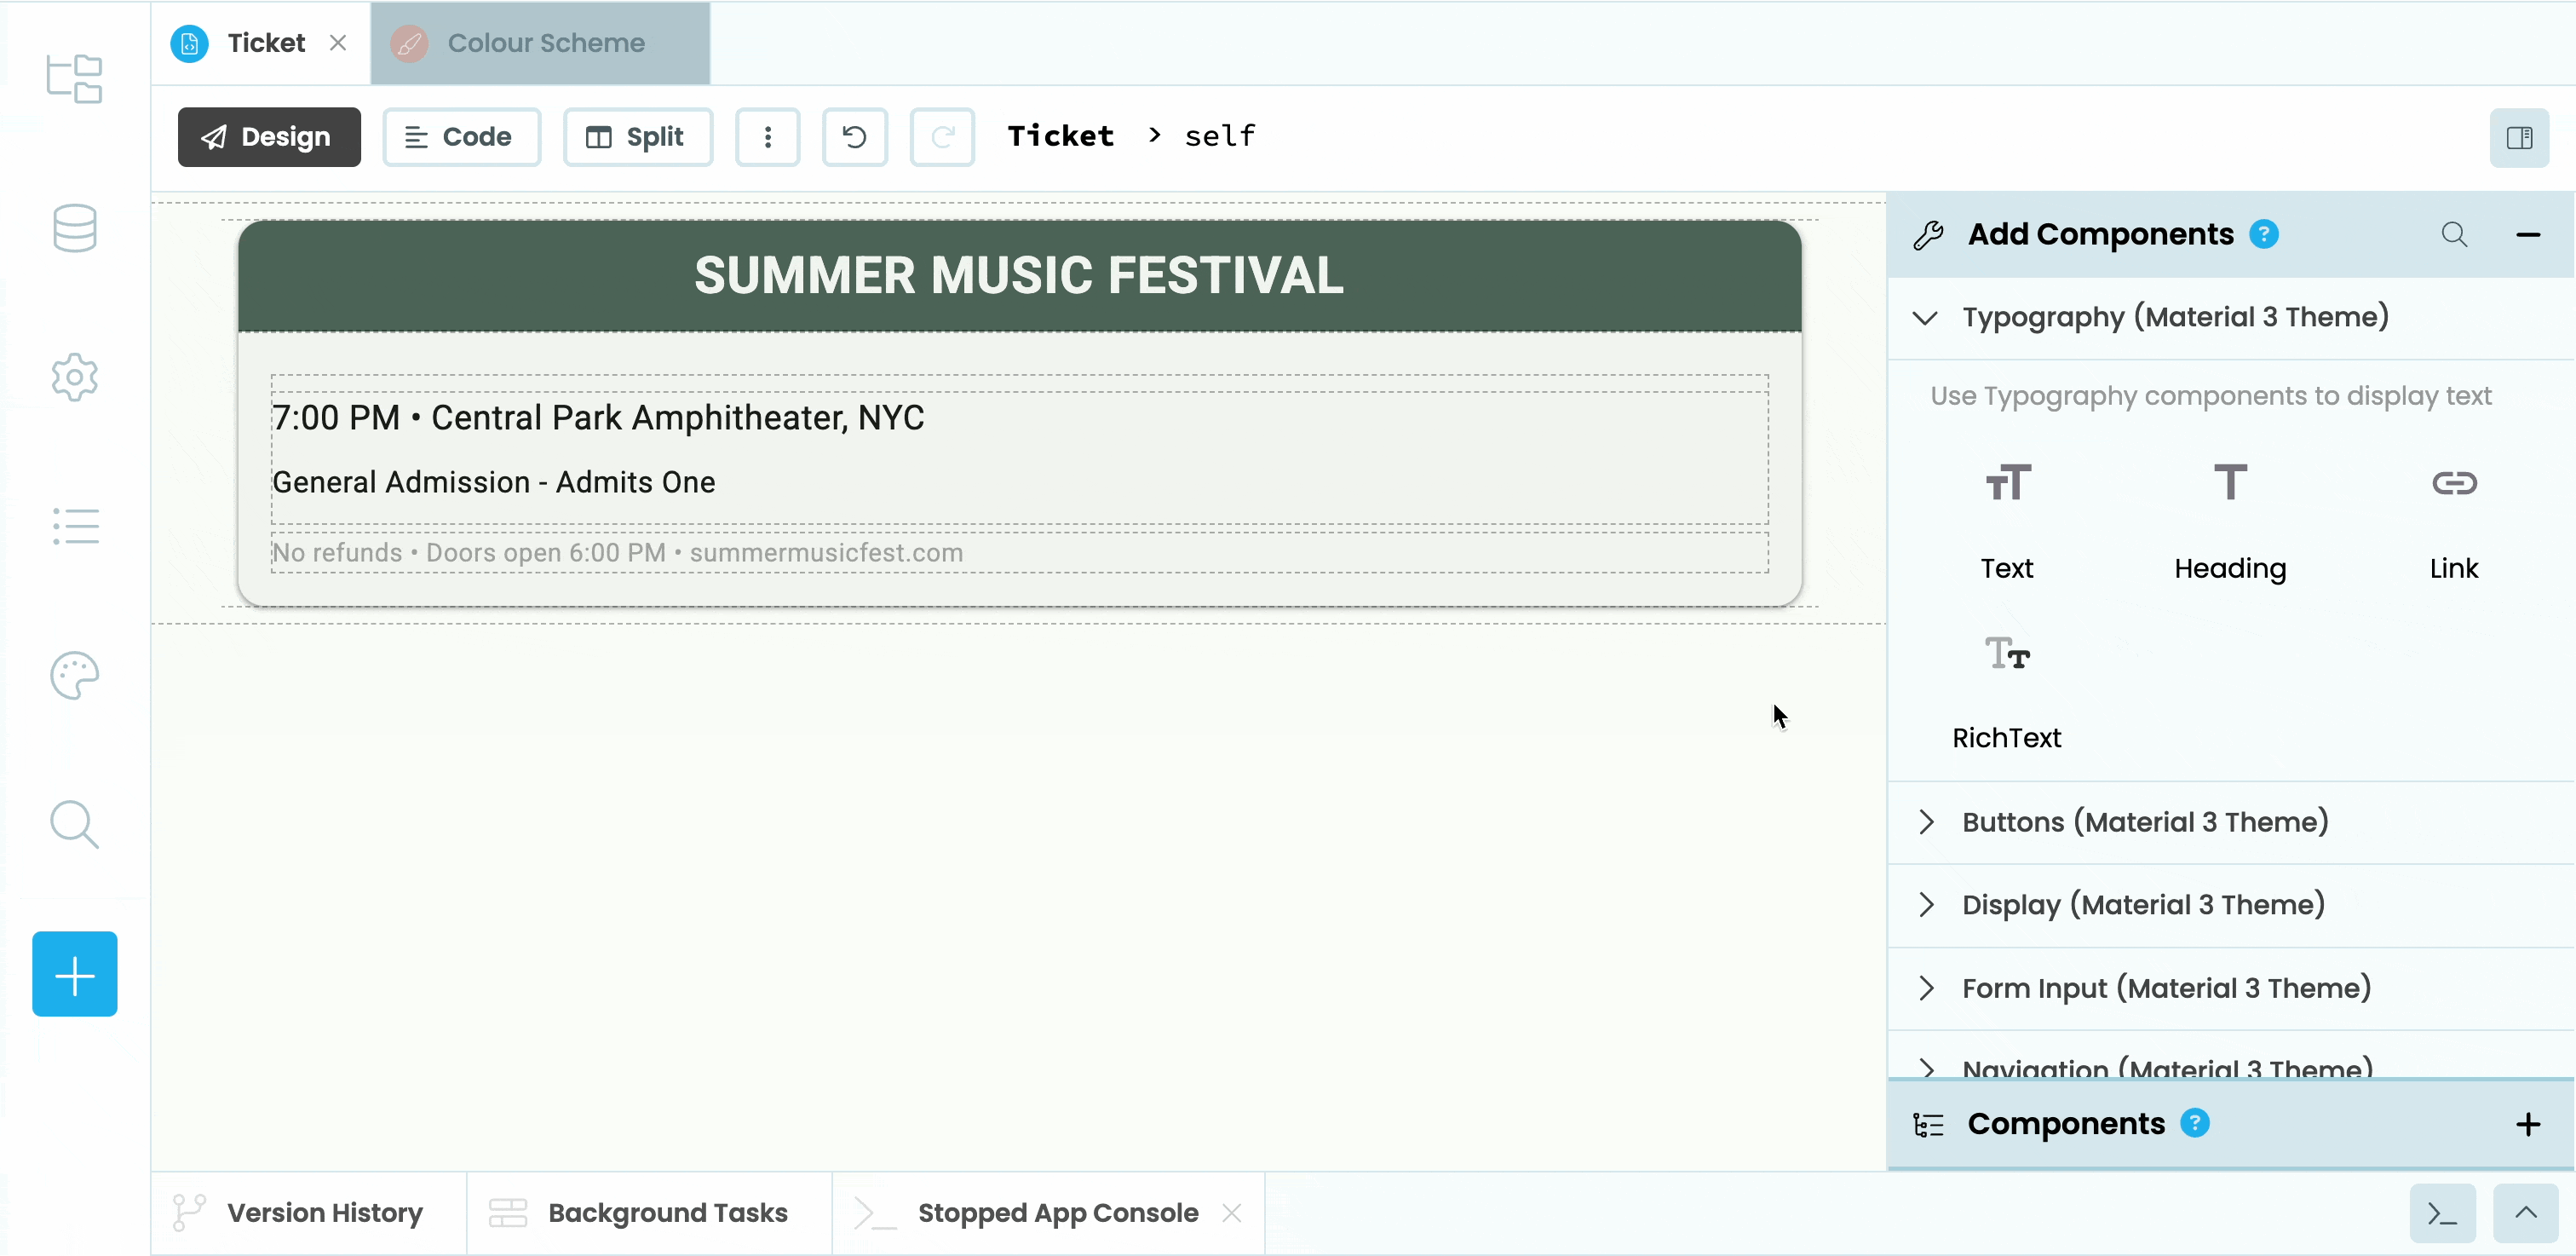Switch to Design view
This screenshot has width=2576, height=1256.
[x=269, y=137]
